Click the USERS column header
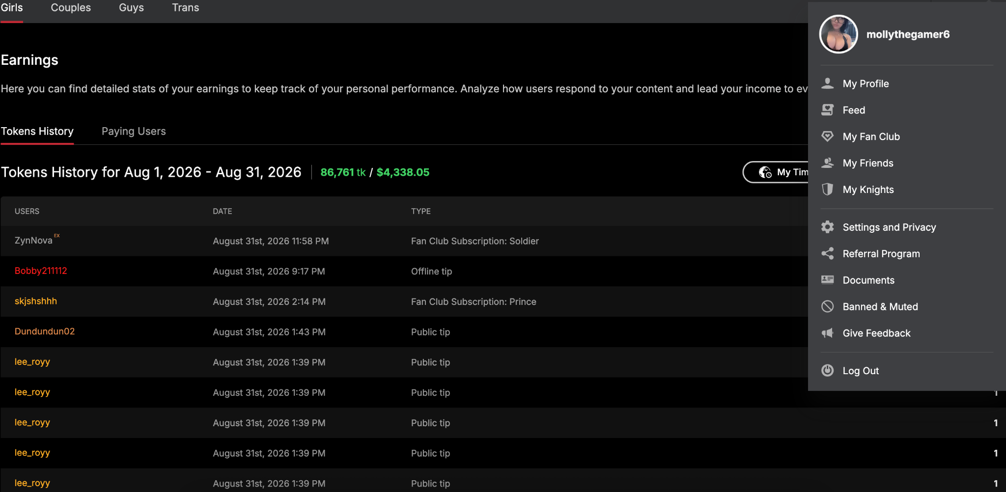This screenshot has width=1006, height=492. 27,211
